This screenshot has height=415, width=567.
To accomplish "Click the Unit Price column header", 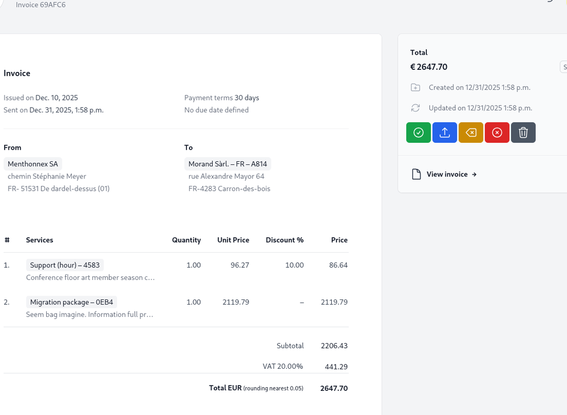I will [x=233, y=240].
